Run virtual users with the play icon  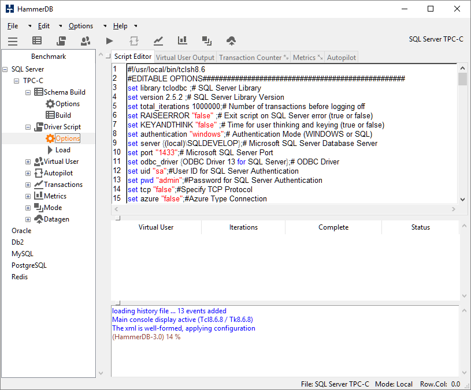(110, 41)
